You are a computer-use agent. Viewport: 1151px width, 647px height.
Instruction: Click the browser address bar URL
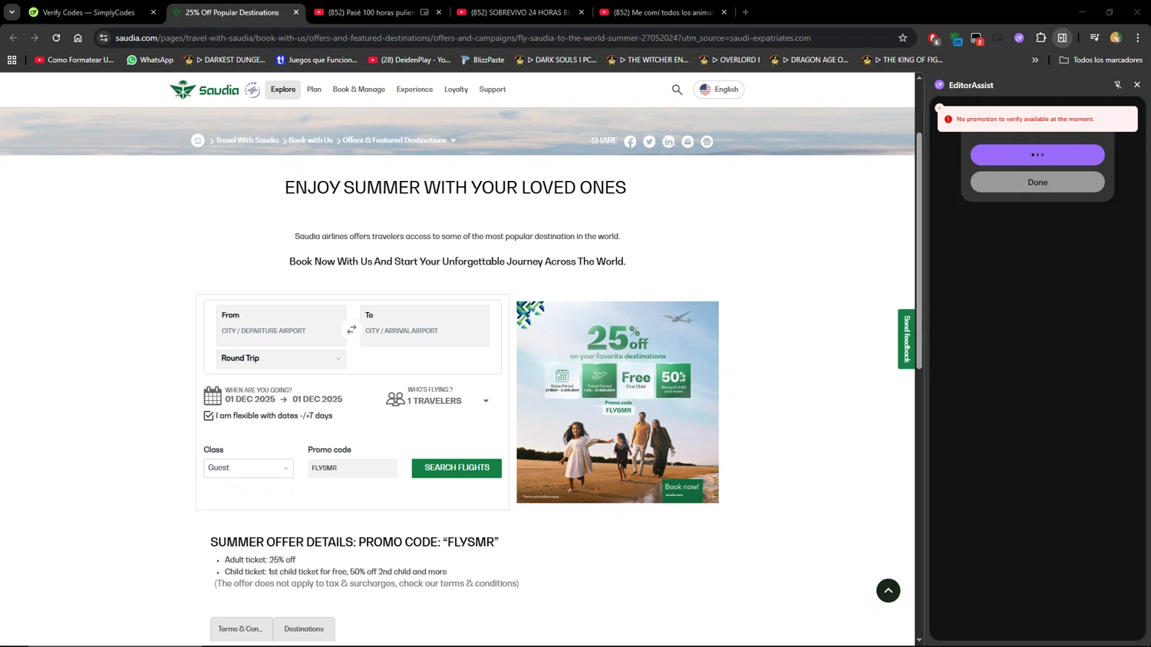[x=463, y=38]
